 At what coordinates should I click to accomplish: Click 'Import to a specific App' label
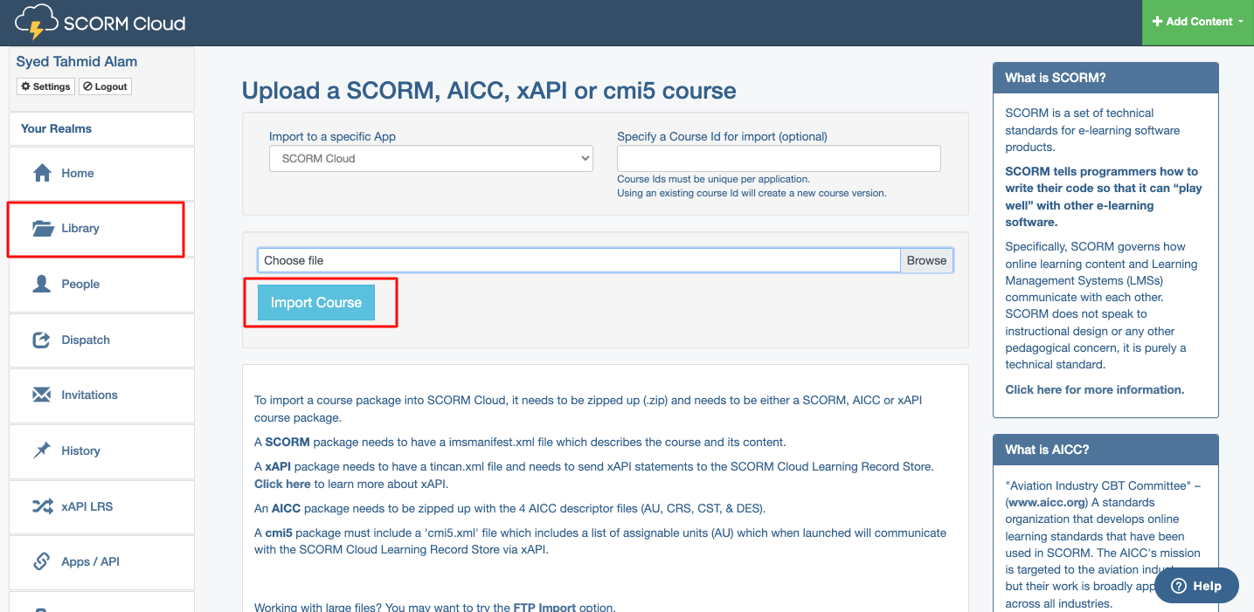coord(333,136)
